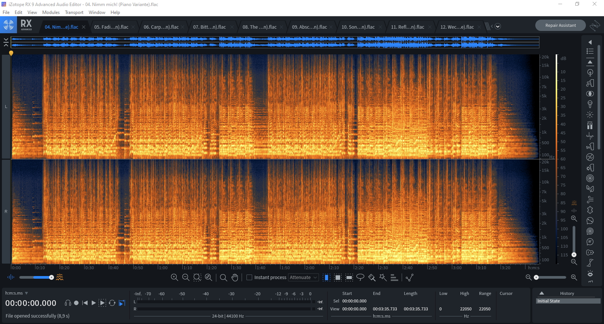Viewport: 604px width, 324px height.
Task: Select the Harmonics selection tool
Action: pyautogui.click(x=394, y=278)
